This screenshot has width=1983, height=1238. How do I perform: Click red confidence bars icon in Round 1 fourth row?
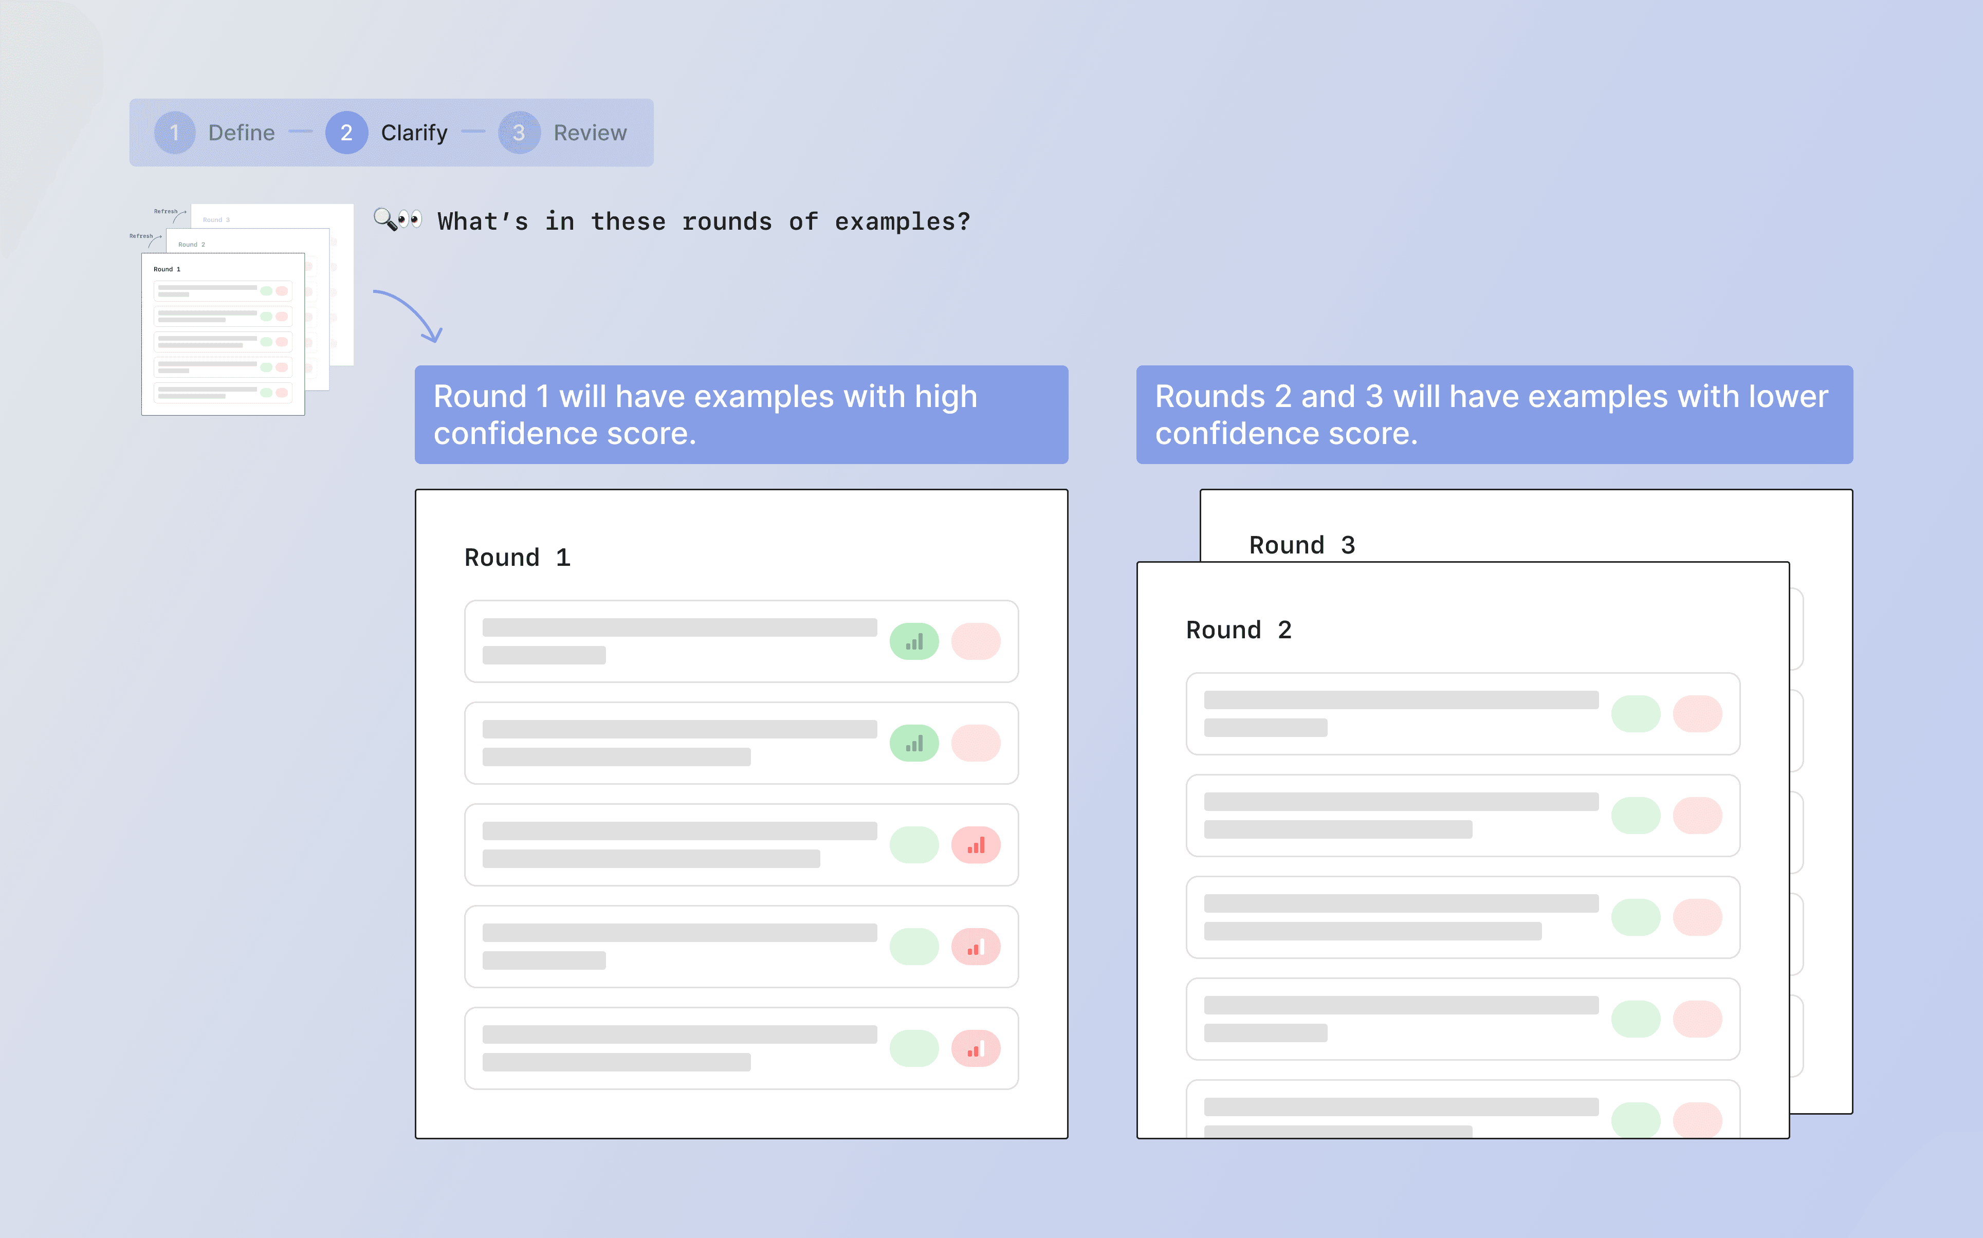click(x=975, y=947)
